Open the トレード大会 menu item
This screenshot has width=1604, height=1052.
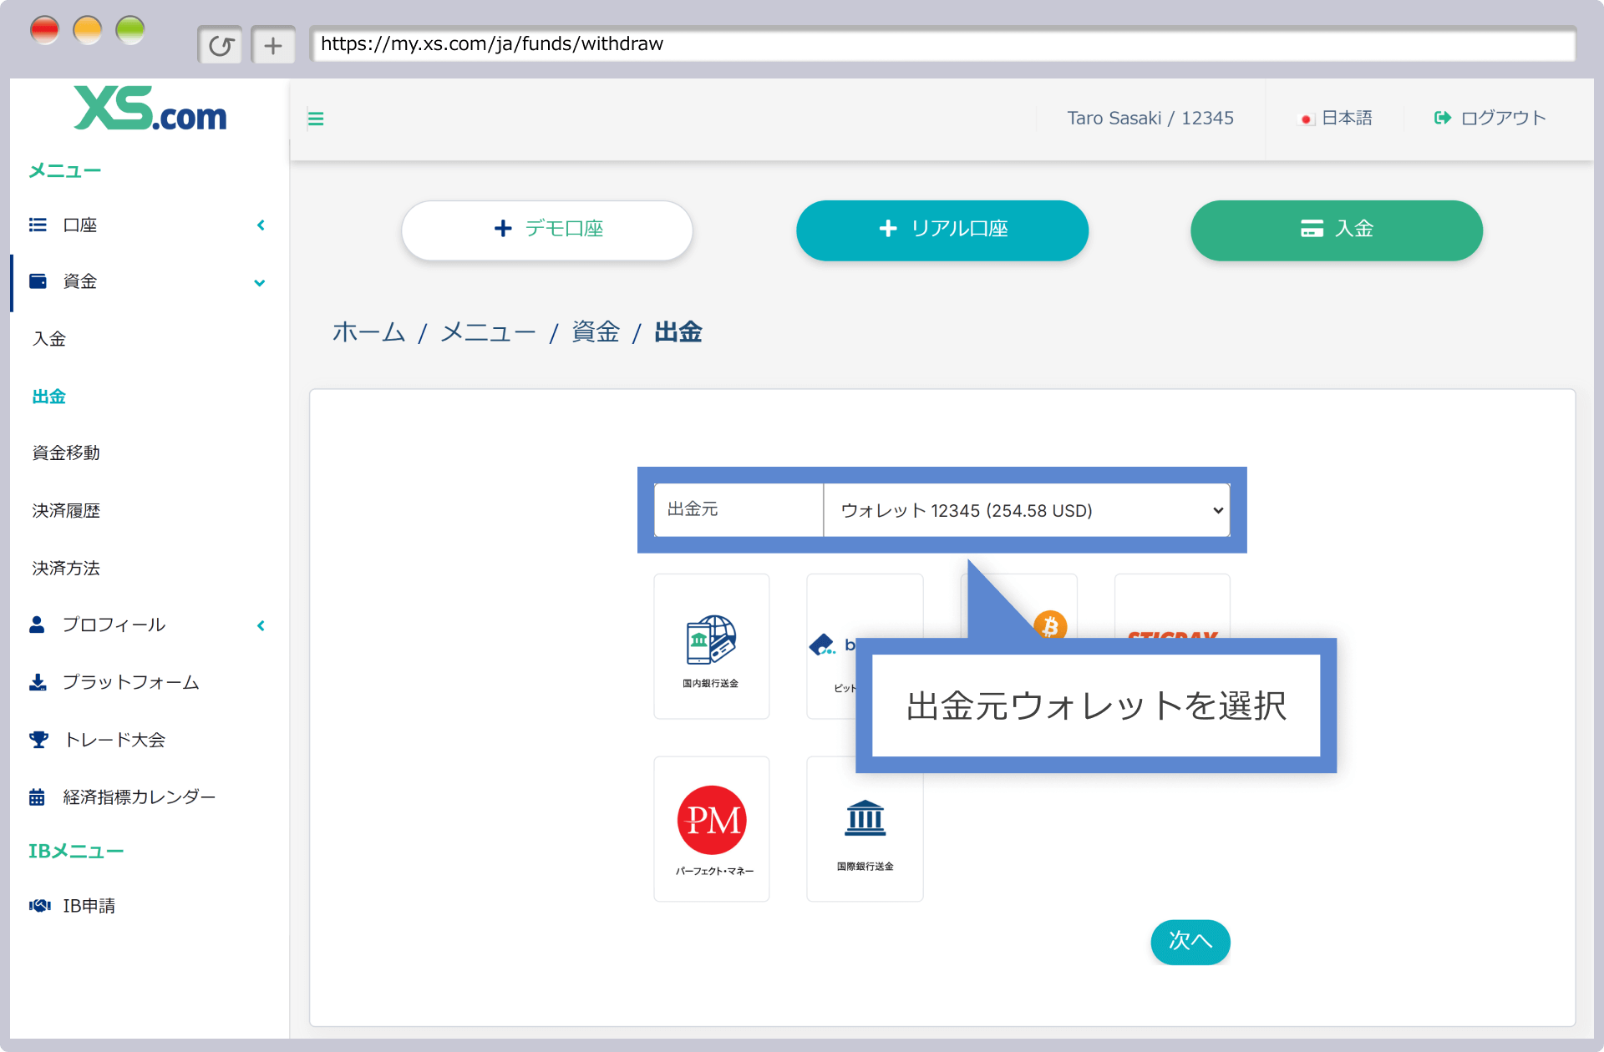click(x=114, y=740)
